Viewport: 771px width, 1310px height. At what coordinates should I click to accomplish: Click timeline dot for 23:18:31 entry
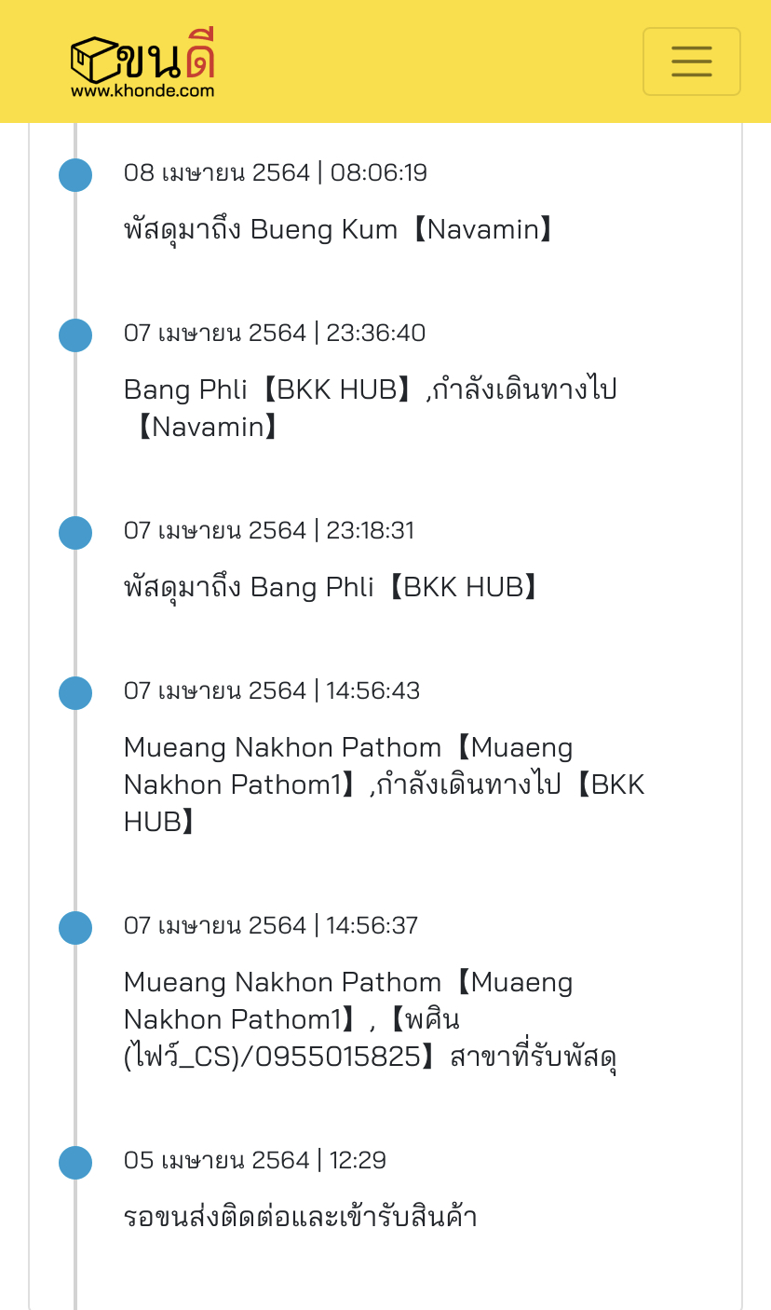click(x=75, y=533)
